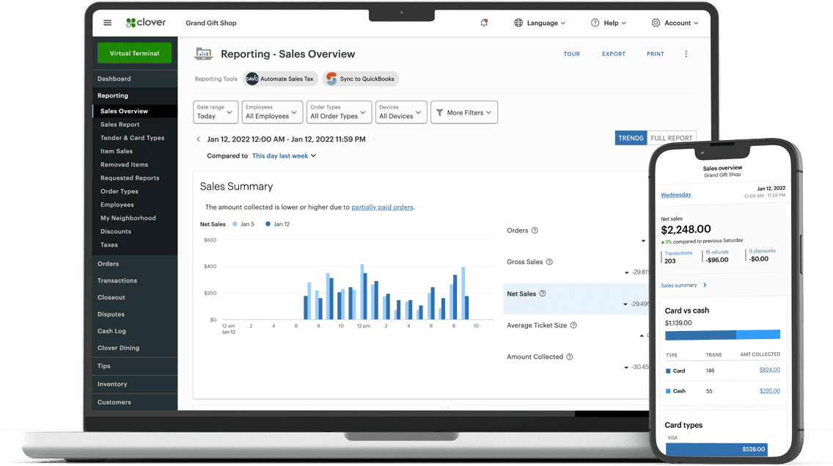
Task: Switch to the TRENDS view
Action: point(631,138)
